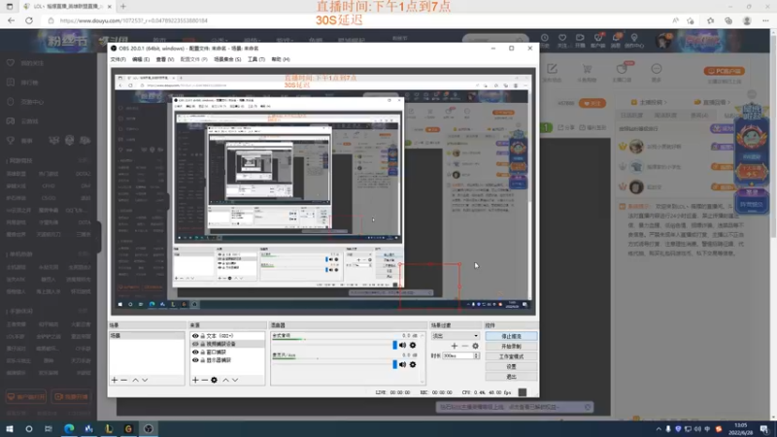Move source up in Sources panel
Image resolution: width=777 pixels, height=437 pixels.
pyautogui.click(x=225, y=380)
